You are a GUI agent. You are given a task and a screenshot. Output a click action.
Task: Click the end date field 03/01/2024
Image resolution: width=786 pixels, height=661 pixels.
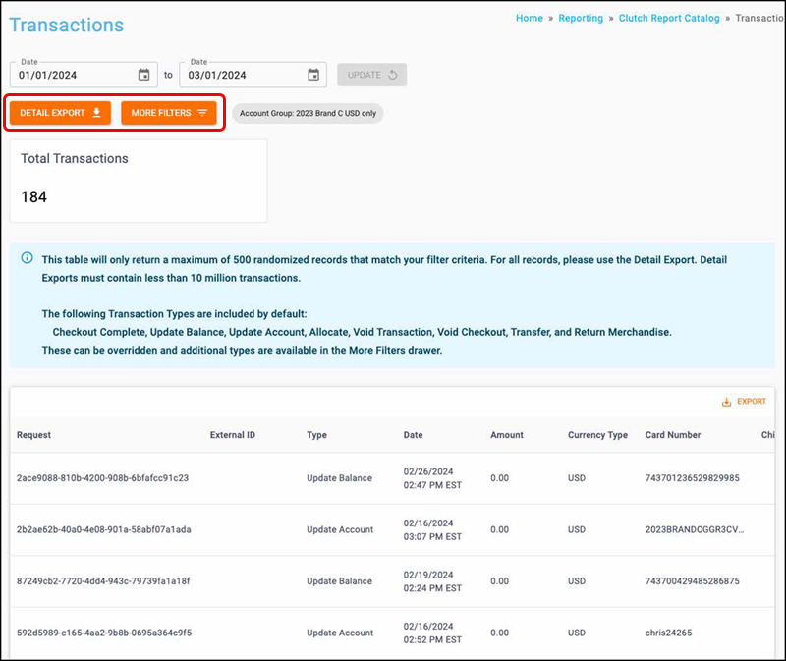[253, 75]
